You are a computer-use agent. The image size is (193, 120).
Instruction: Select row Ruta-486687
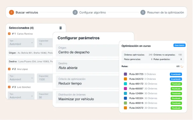(153, 89)
